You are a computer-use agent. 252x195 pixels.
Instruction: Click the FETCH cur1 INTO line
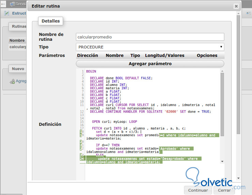[139, 129]
